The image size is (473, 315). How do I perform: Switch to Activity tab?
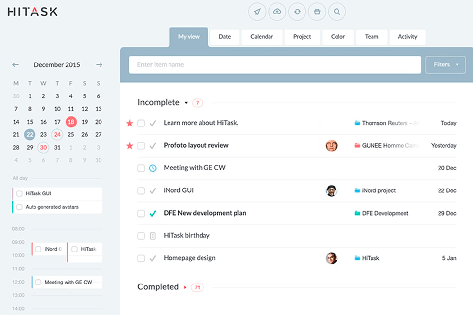(x=407, y=37)
